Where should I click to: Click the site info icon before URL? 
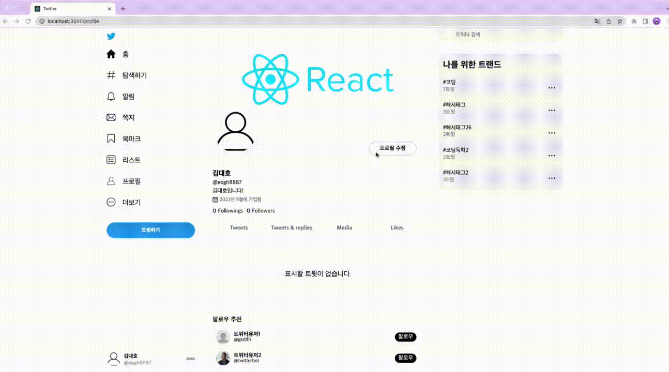coord(42,21)
